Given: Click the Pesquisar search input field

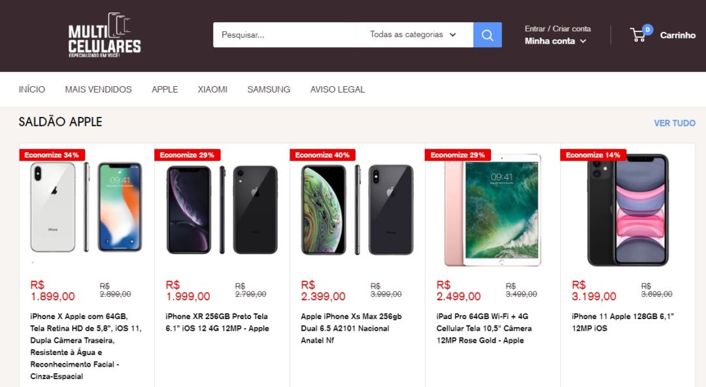Looking at the screenshot, I should point(284,34).
